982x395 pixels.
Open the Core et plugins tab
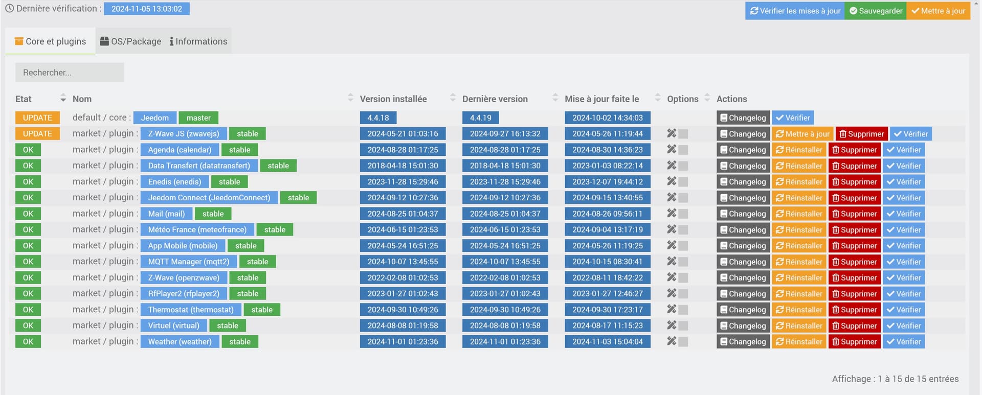[51, 41]
